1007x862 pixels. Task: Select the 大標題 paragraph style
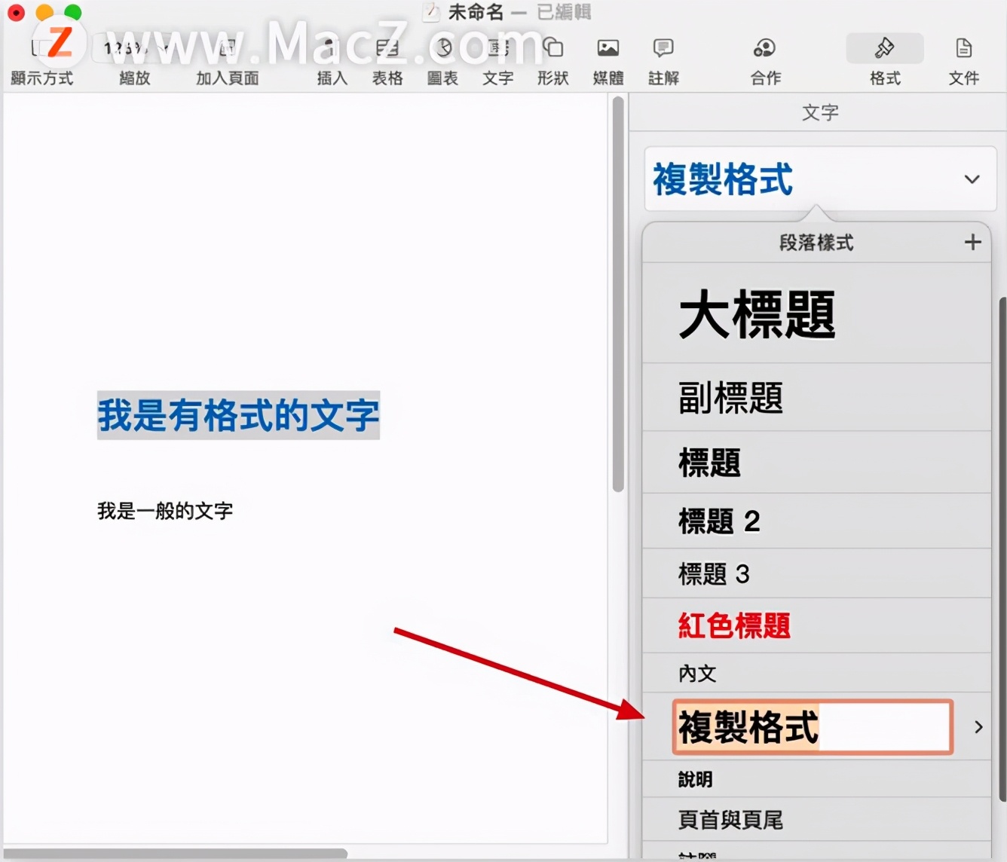816,314
